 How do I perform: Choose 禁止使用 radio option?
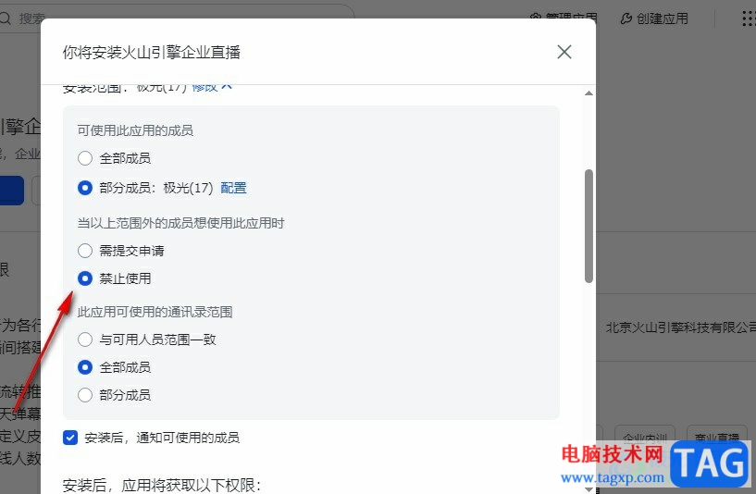pyautogui.click(x=85, y=278)
